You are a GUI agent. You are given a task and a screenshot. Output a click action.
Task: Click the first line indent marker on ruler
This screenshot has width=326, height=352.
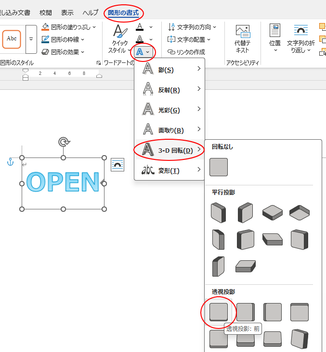pos(26,71)
